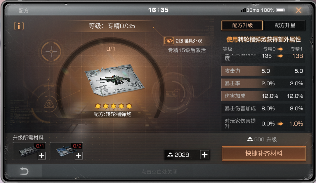Click the handguard material thumbnail 0/1
Screen dimensions: 316x183
pos(29,151)
